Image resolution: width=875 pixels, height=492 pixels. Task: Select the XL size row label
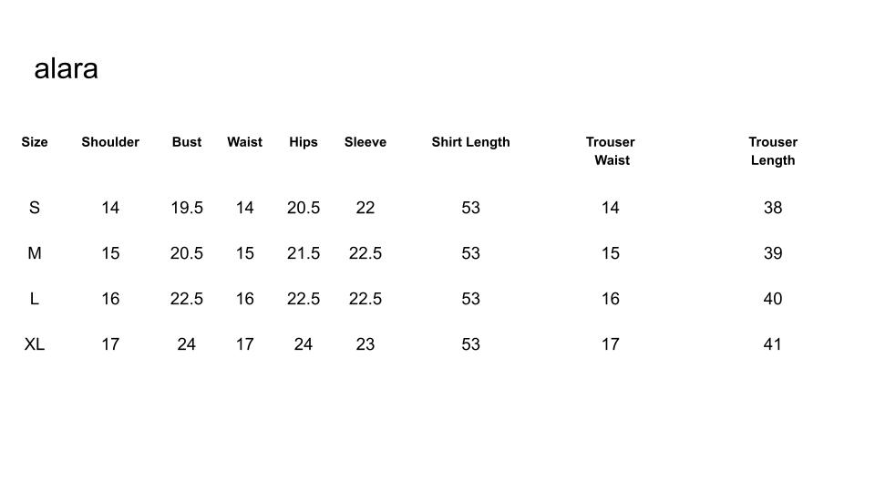[x=35, y=344]
